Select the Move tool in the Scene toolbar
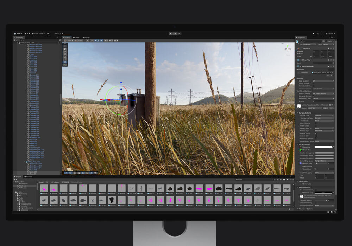 click(x=64, y=51)
